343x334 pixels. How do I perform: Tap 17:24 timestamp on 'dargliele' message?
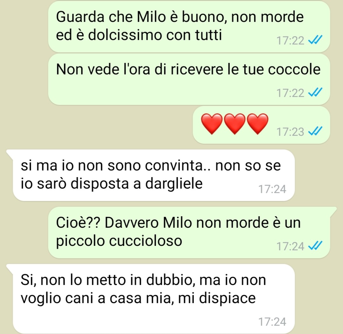pyautogui.click(x=272, y=189)
